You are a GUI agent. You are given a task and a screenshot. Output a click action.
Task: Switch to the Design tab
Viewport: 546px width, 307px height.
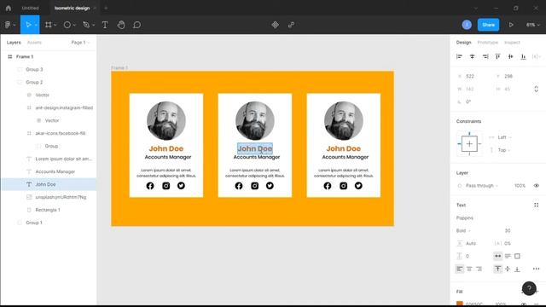pos(463,42)
